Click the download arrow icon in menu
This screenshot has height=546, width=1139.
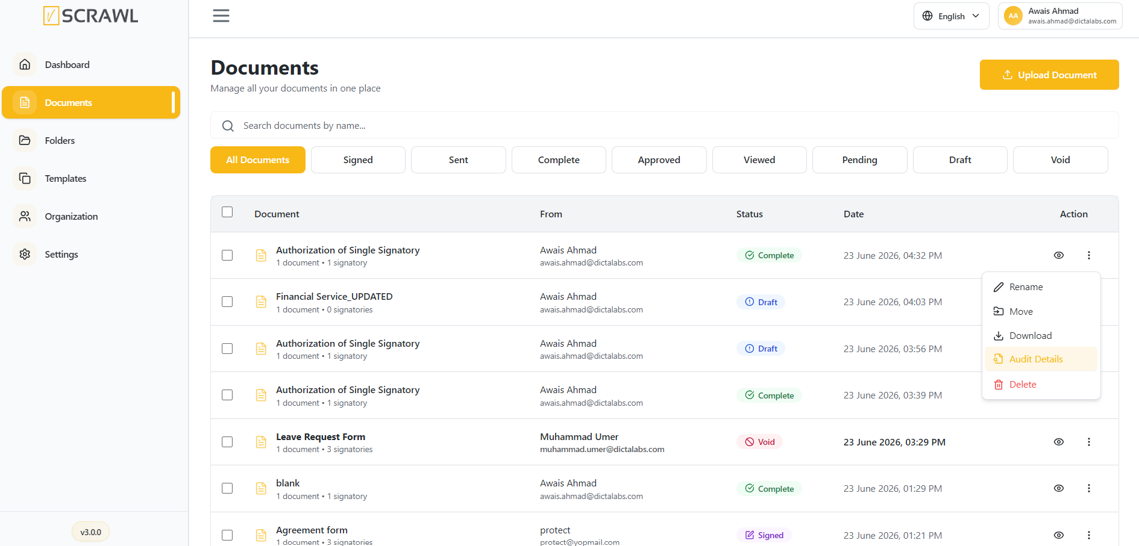click(999, 336)
